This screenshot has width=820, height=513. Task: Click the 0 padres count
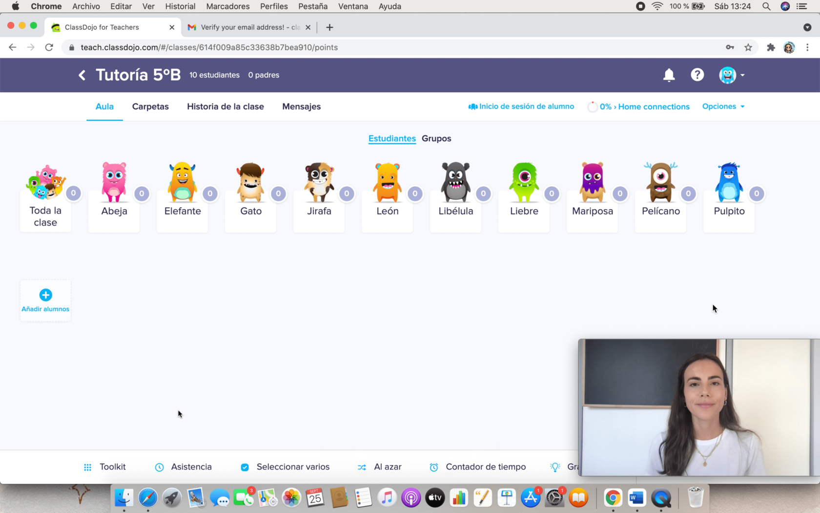pyautogui.click(x=264, y=75)
